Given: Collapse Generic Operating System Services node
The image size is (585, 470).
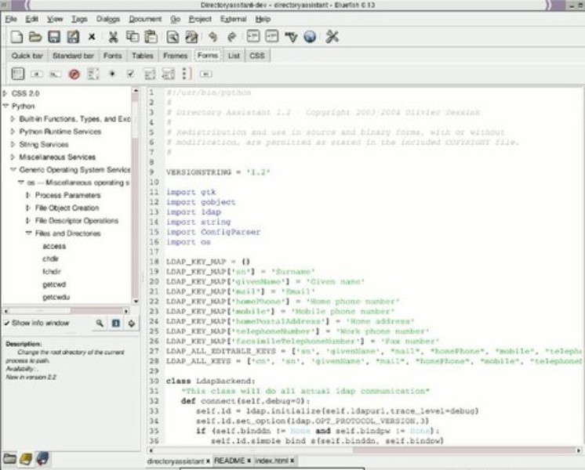Looking at the screenshot, I should (13, 169).
